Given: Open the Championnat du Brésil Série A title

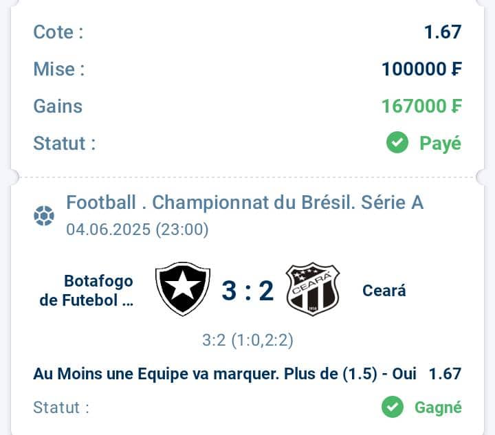Looking at the screenshot, I should pos(245,202).
